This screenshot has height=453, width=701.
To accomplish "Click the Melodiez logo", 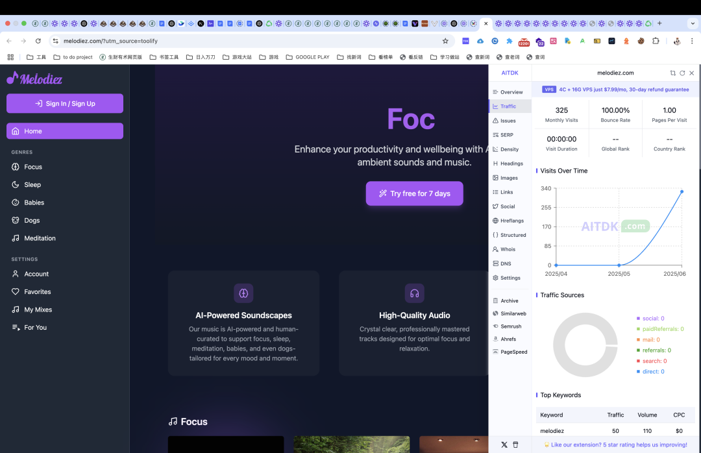I will click(x=34, y=79).
